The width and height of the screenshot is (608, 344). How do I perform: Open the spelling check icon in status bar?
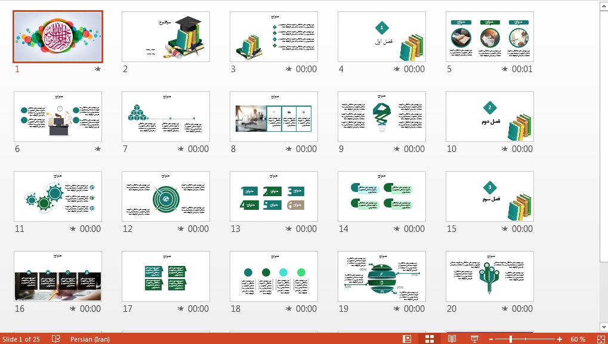(56, 339)
